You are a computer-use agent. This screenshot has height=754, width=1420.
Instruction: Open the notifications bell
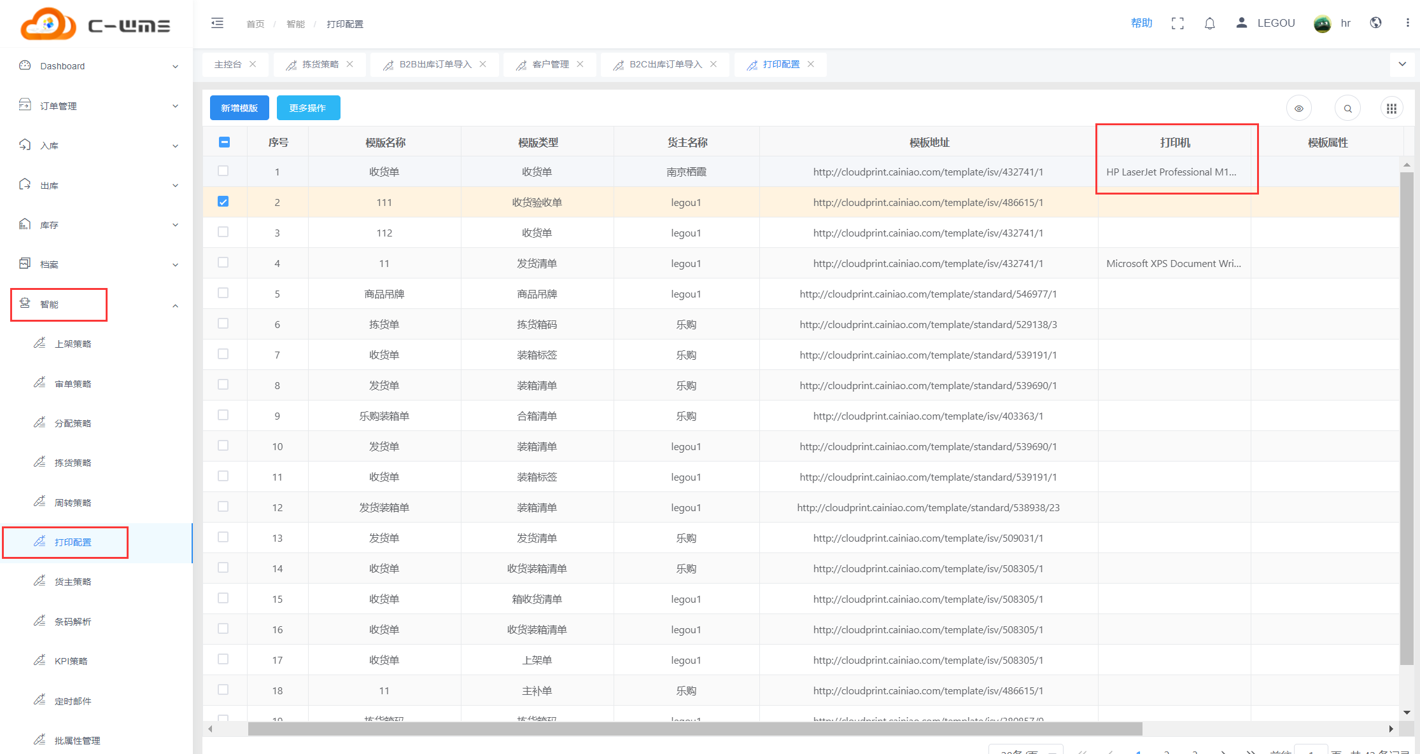pyautogui.click(x=1210, y=24)
